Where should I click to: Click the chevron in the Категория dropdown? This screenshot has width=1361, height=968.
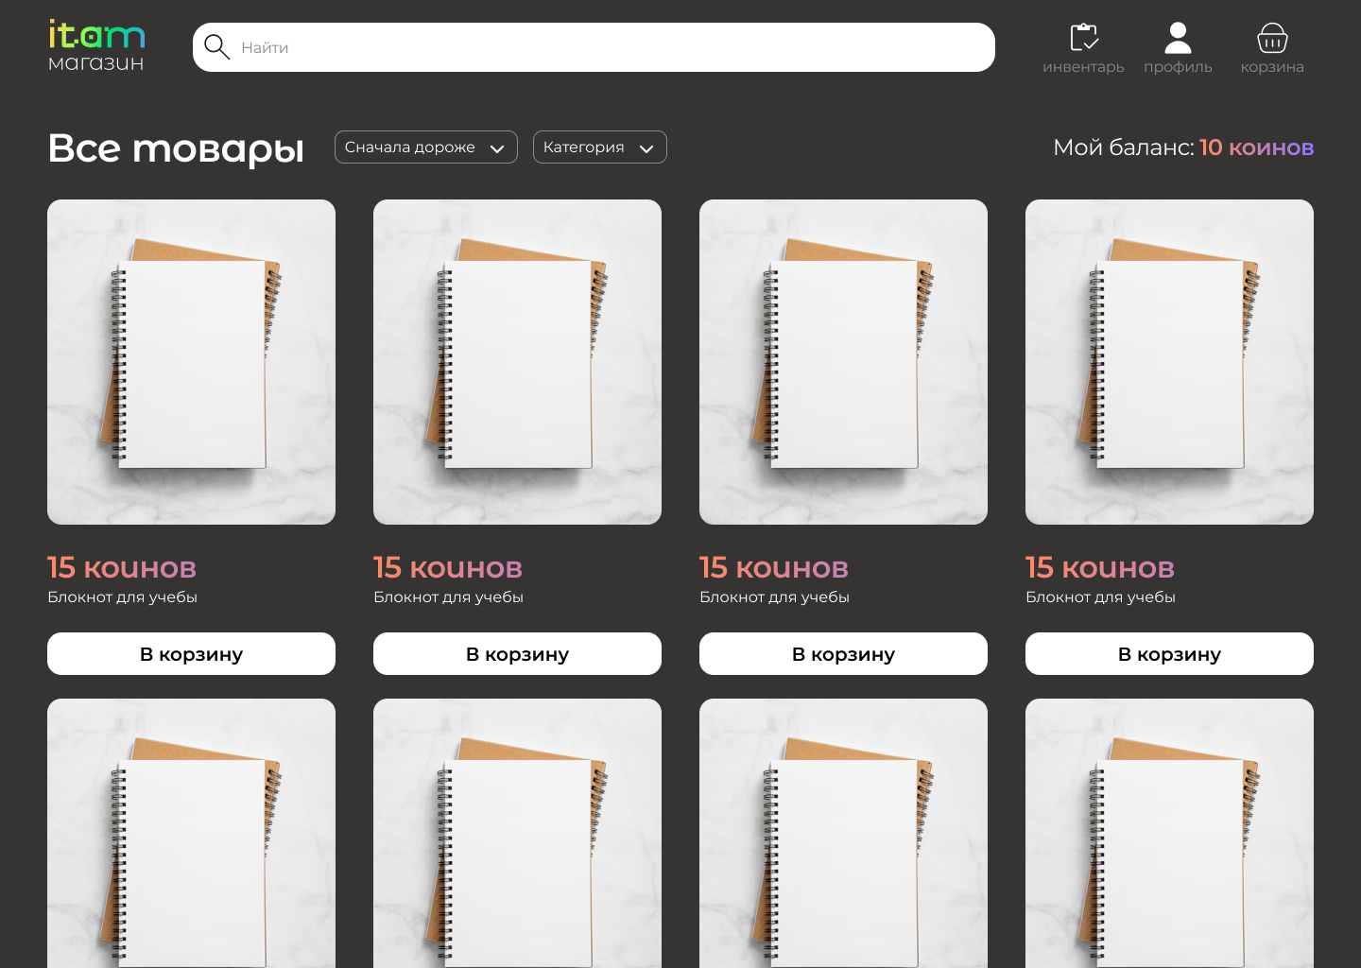646,148
